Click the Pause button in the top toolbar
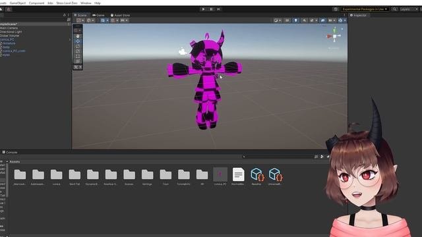The width and height of the screenshot is (422, 237). click(211, 9)
